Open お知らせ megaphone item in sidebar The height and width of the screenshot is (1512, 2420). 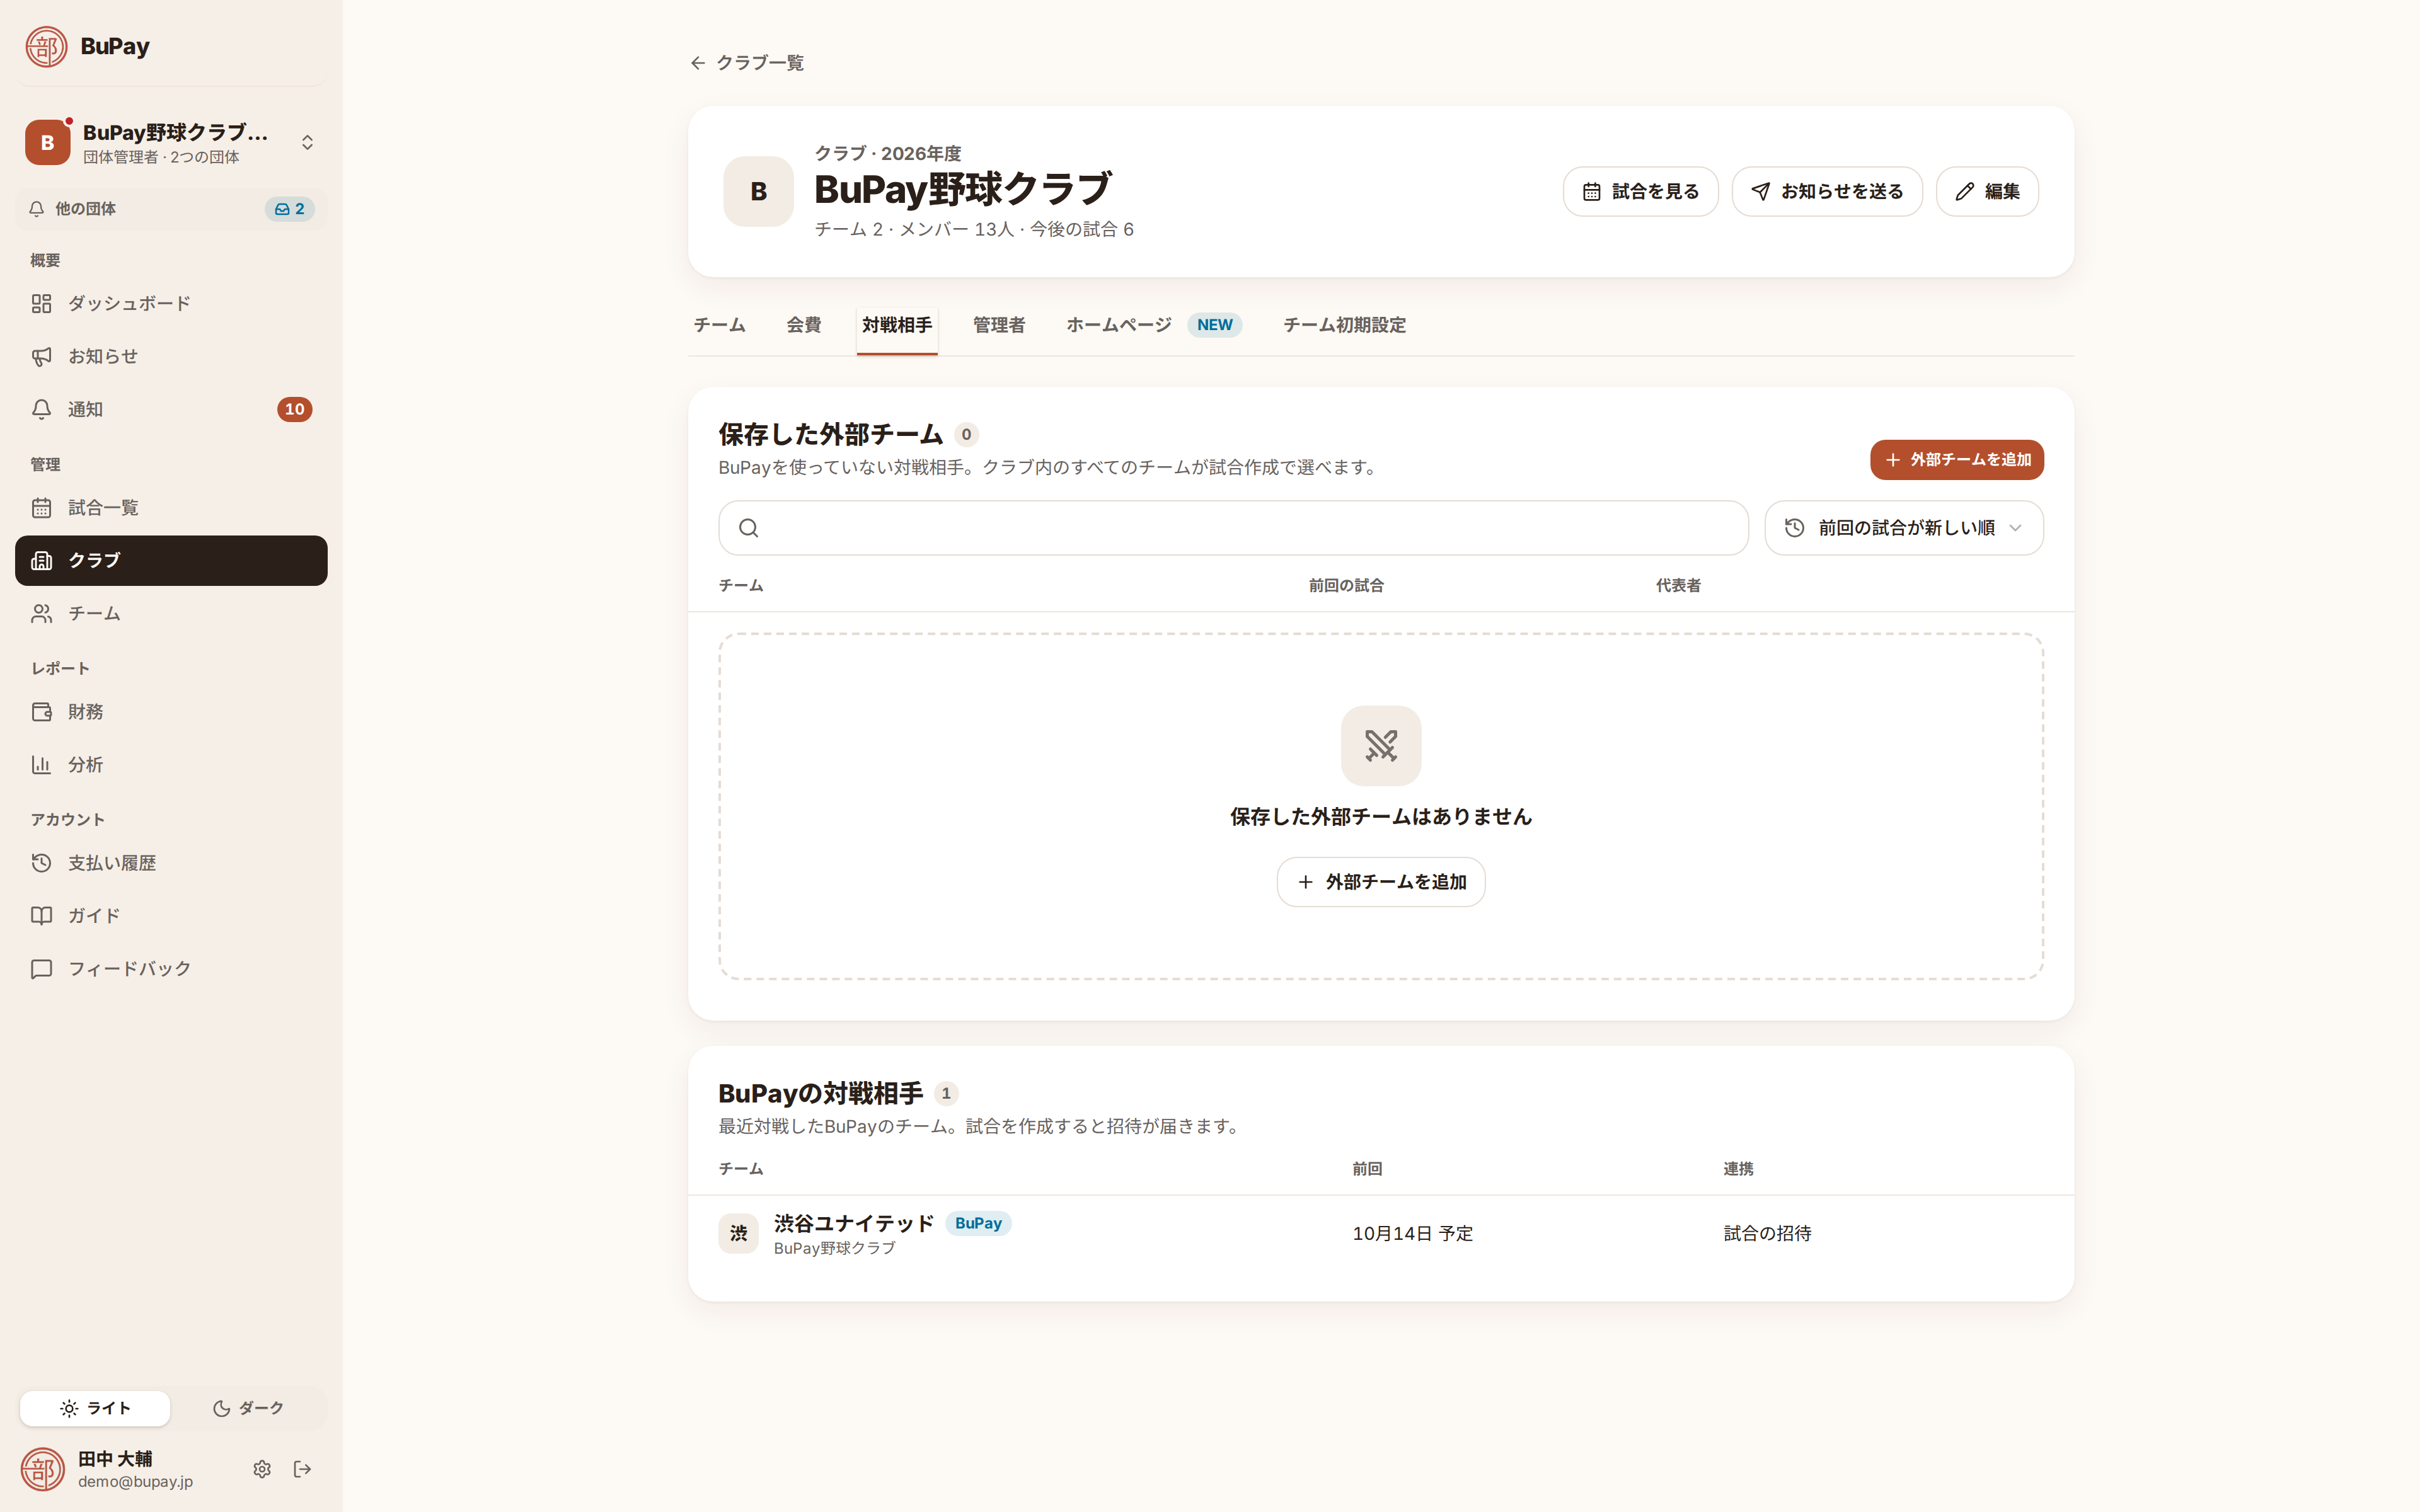[x=171, y=356]
